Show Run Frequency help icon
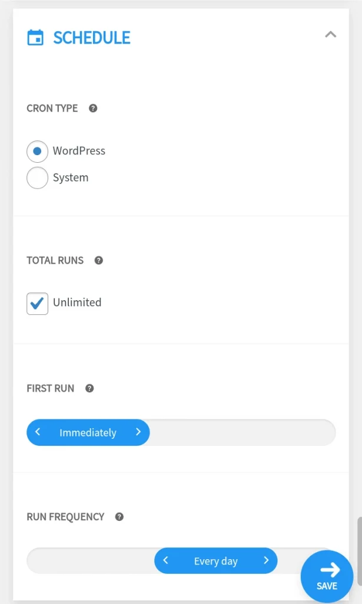Viewport: 362px width, 604px height. coord(119,517)
